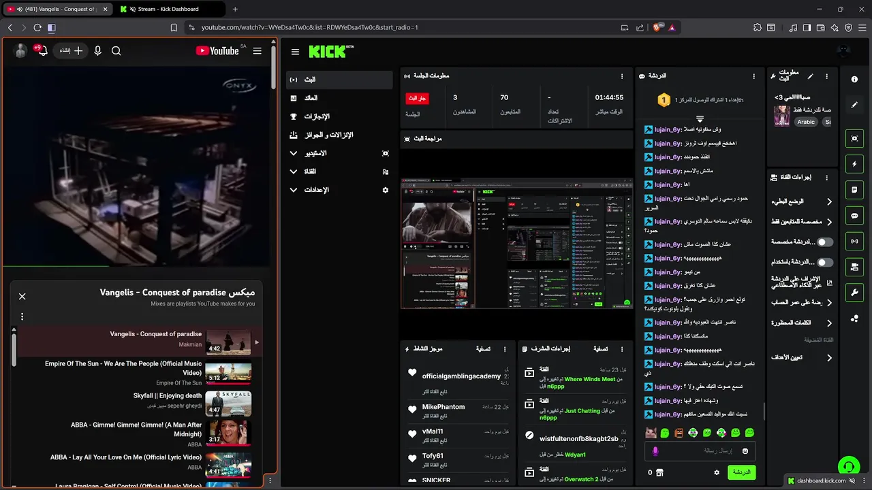Screen dimensions: 872x490
Task: Edit stream info pencil icon in panel header
Action: [810, 76]
